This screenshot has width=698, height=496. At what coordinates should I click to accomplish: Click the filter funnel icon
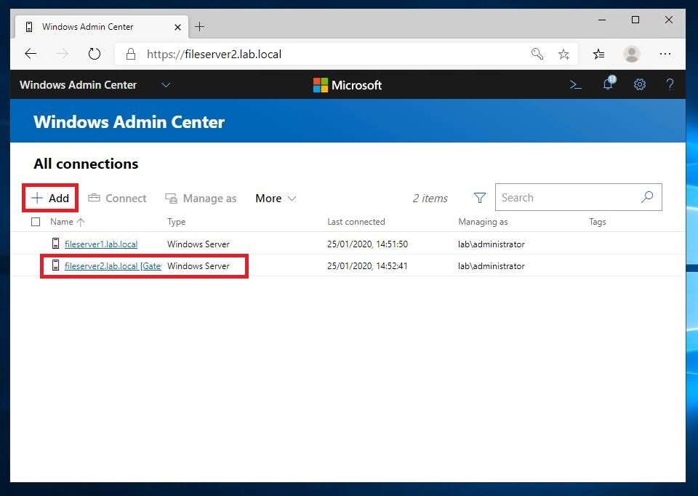[479, 198]
